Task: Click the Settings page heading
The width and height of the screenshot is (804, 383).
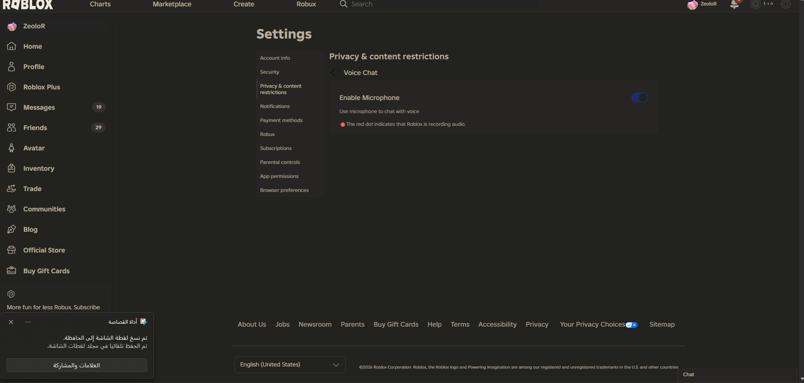Action: tap(284, 34)
